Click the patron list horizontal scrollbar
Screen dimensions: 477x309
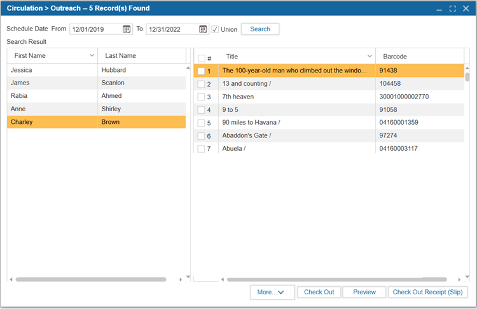point(91,279)
